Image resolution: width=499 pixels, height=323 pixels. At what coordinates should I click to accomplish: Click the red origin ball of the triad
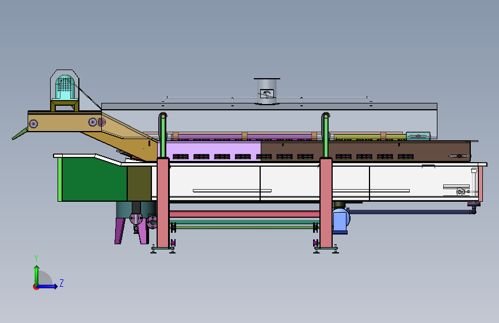point(36,287)
